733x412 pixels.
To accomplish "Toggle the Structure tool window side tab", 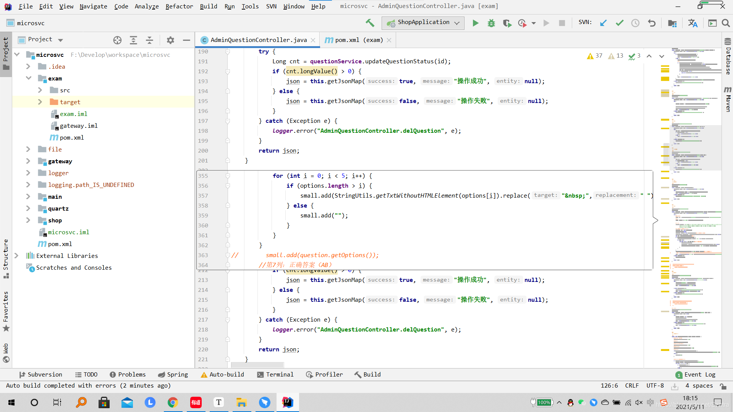I will [6, 259].
